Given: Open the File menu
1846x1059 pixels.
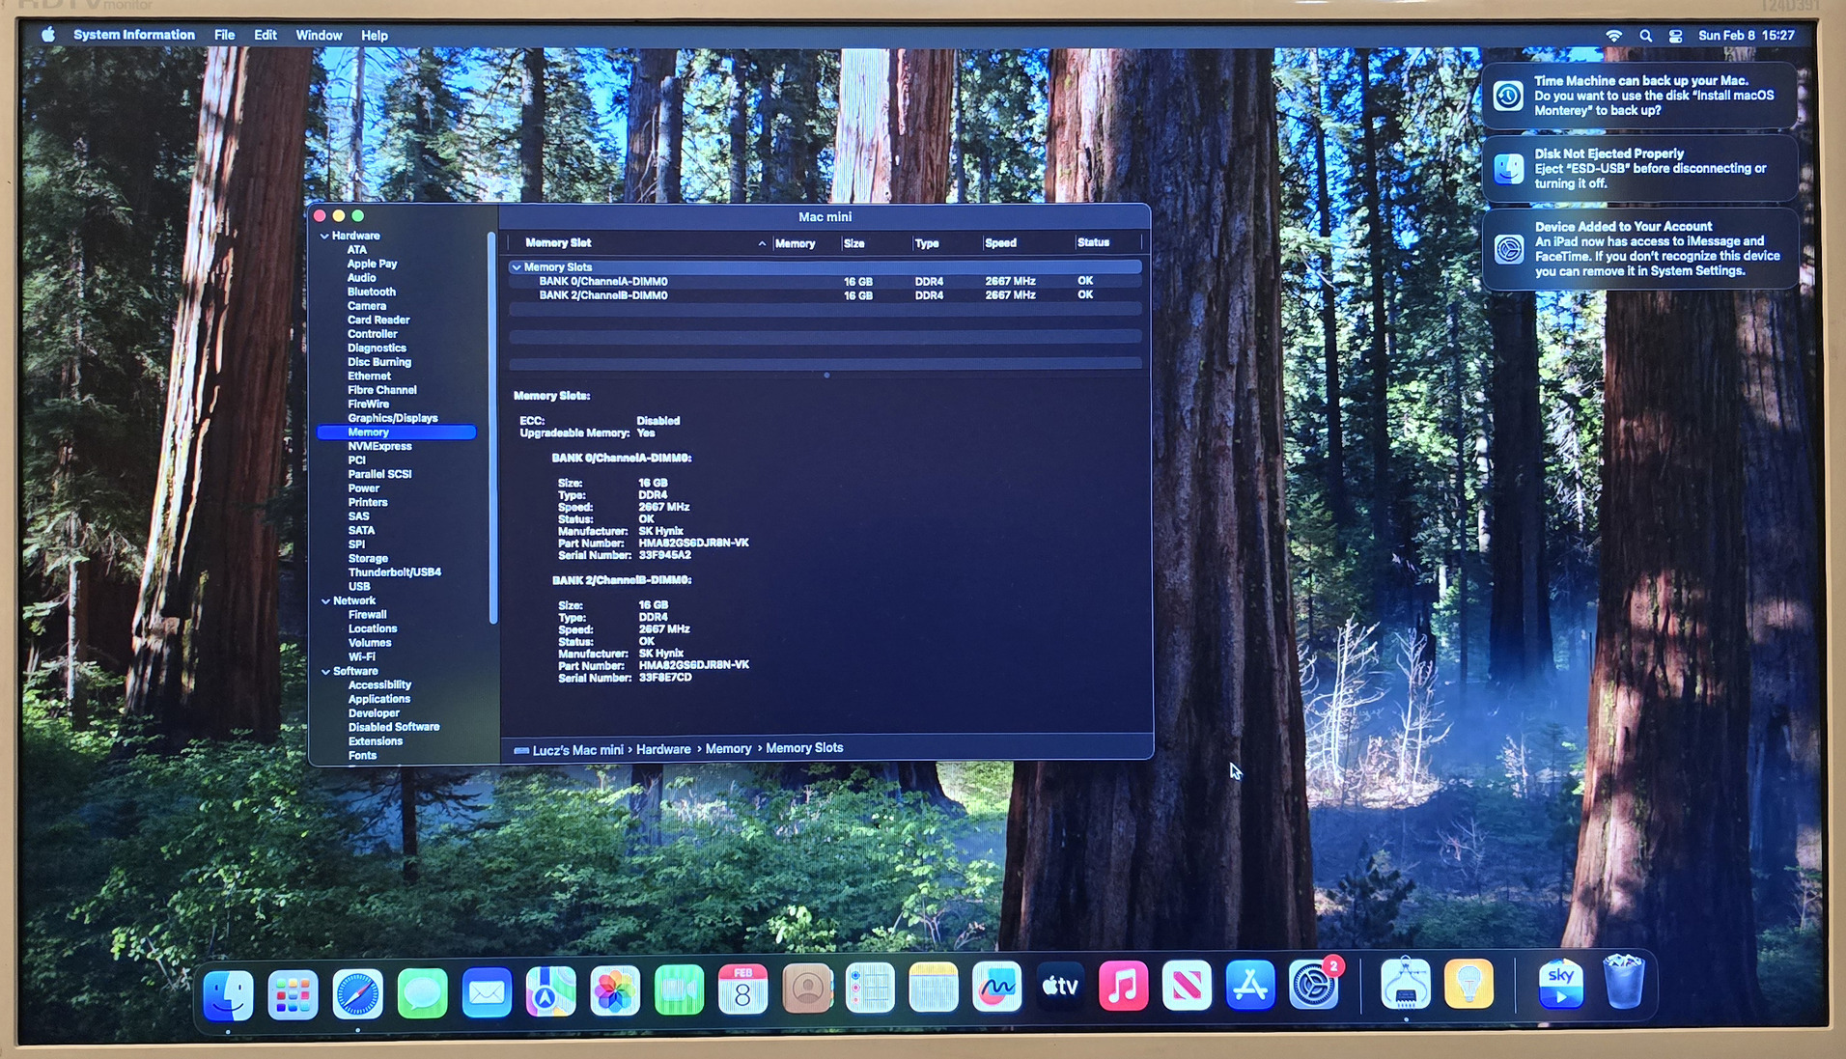Looking at the screenshot, I should [x=224, y=36].
